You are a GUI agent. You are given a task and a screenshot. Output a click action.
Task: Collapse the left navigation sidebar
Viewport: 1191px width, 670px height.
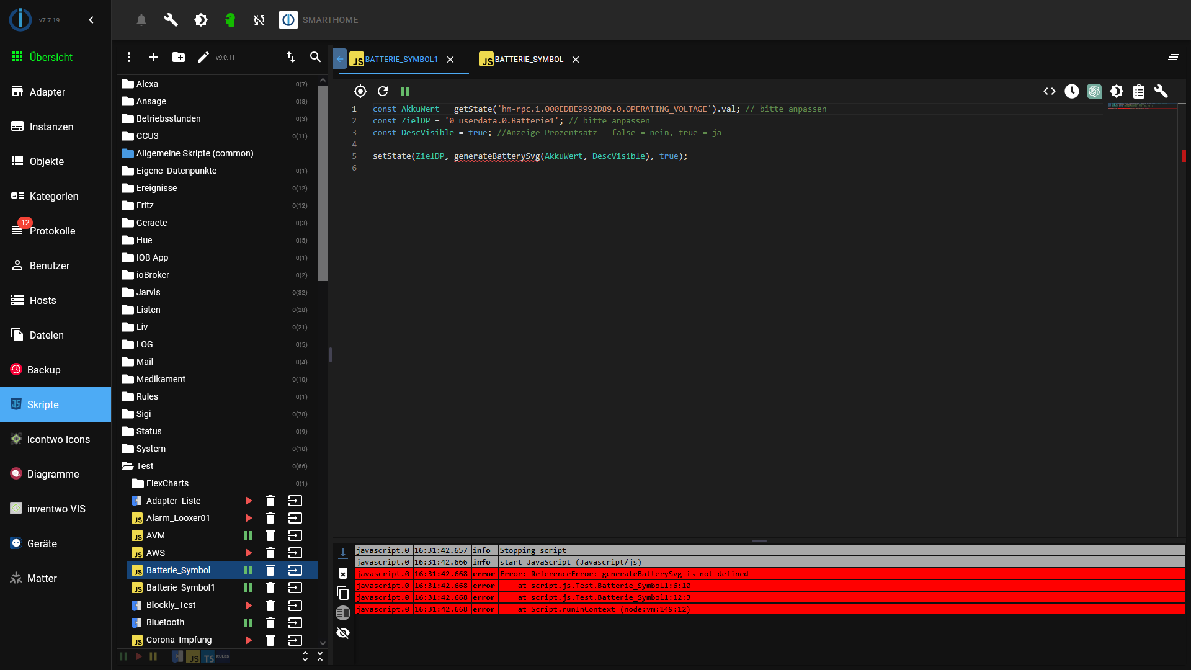point(91,19)
